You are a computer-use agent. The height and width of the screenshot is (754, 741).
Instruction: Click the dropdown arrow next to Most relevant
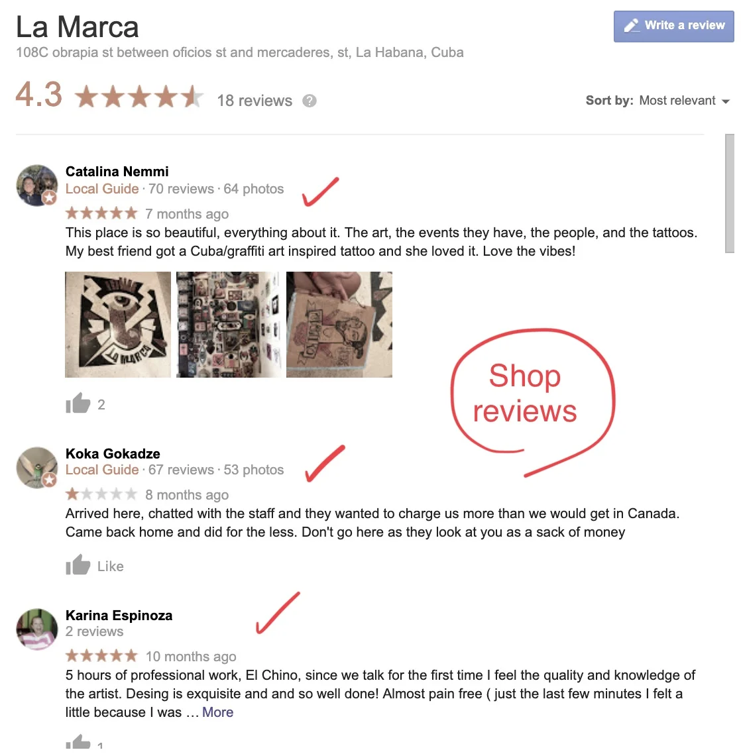(x=726, y=101)
